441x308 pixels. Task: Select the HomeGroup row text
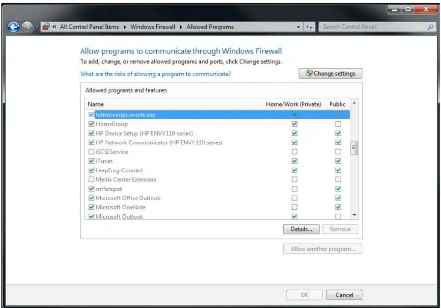[x=112, y=124]
